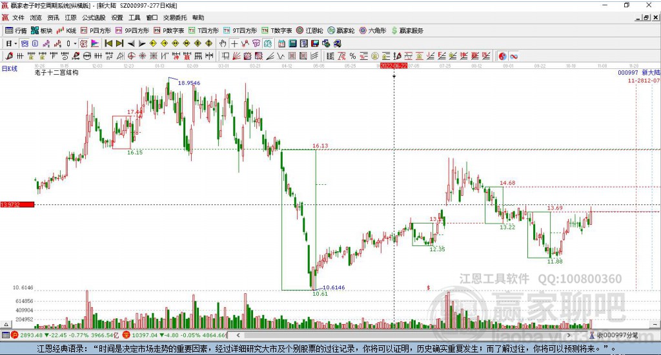Open the calendar icon showing 21

tap(281, 43)
